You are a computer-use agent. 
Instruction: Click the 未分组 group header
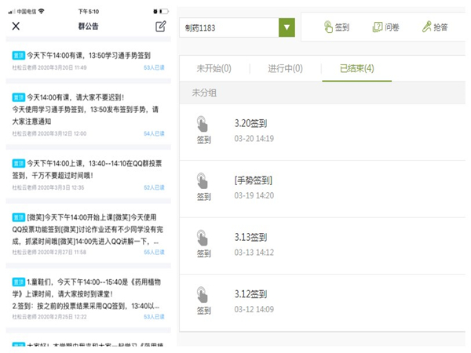[x=204, y=93]
